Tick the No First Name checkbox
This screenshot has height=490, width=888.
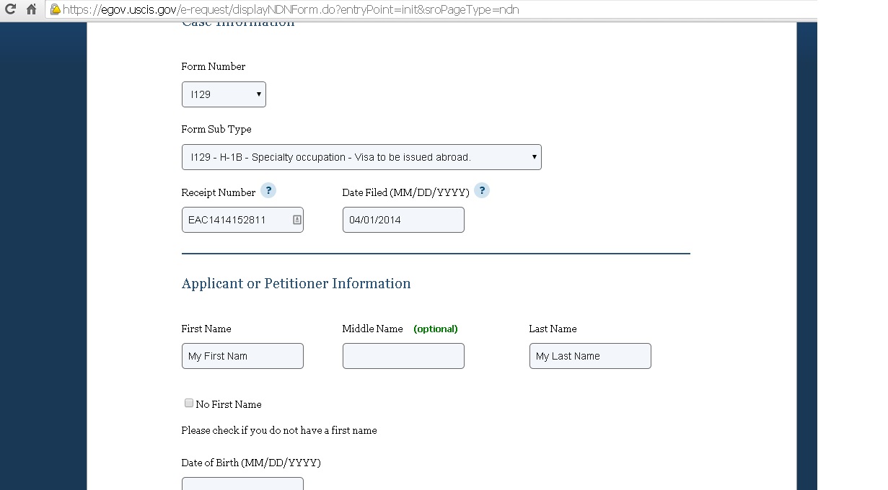(189, 404)
